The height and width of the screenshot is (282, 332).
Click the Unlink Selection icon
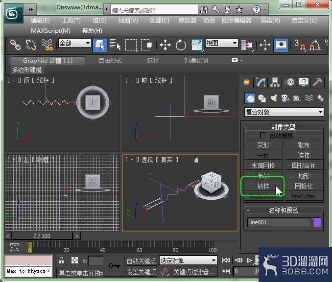31,45
